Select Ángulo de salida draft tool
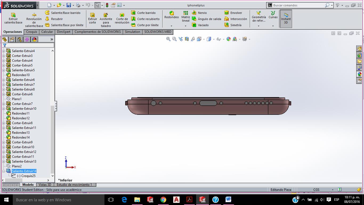The image size is (364, 205). point(207,19)
